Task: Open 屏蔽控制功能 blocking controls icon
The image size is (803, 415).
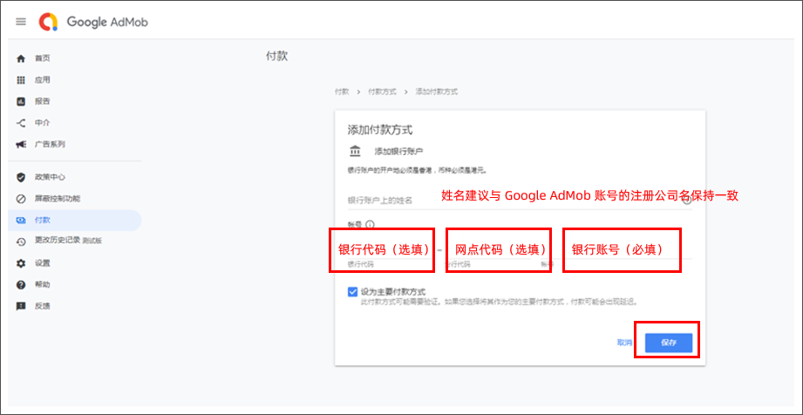Action: 21,199
